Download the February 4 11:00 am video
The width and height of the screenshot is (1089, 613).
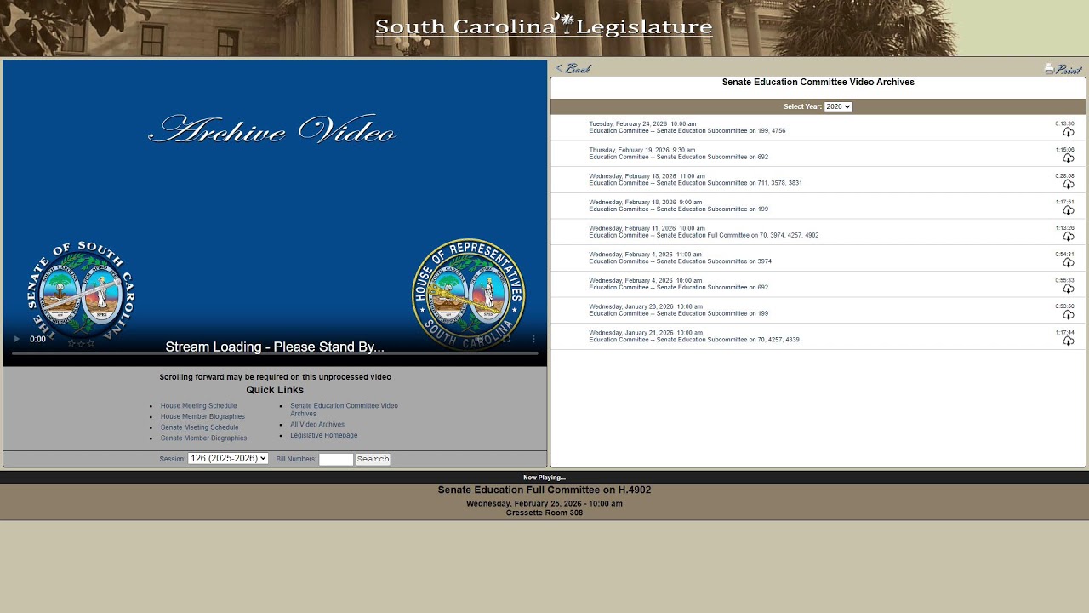pyautogui.click(x=1069, y=262)
